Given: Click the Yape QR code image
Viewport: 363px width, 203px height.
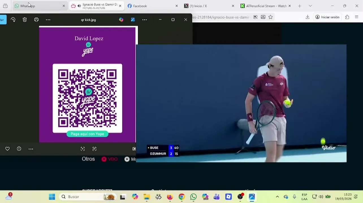Looking at the screenshot, I should pyautogui.click(x=87, y=98).
